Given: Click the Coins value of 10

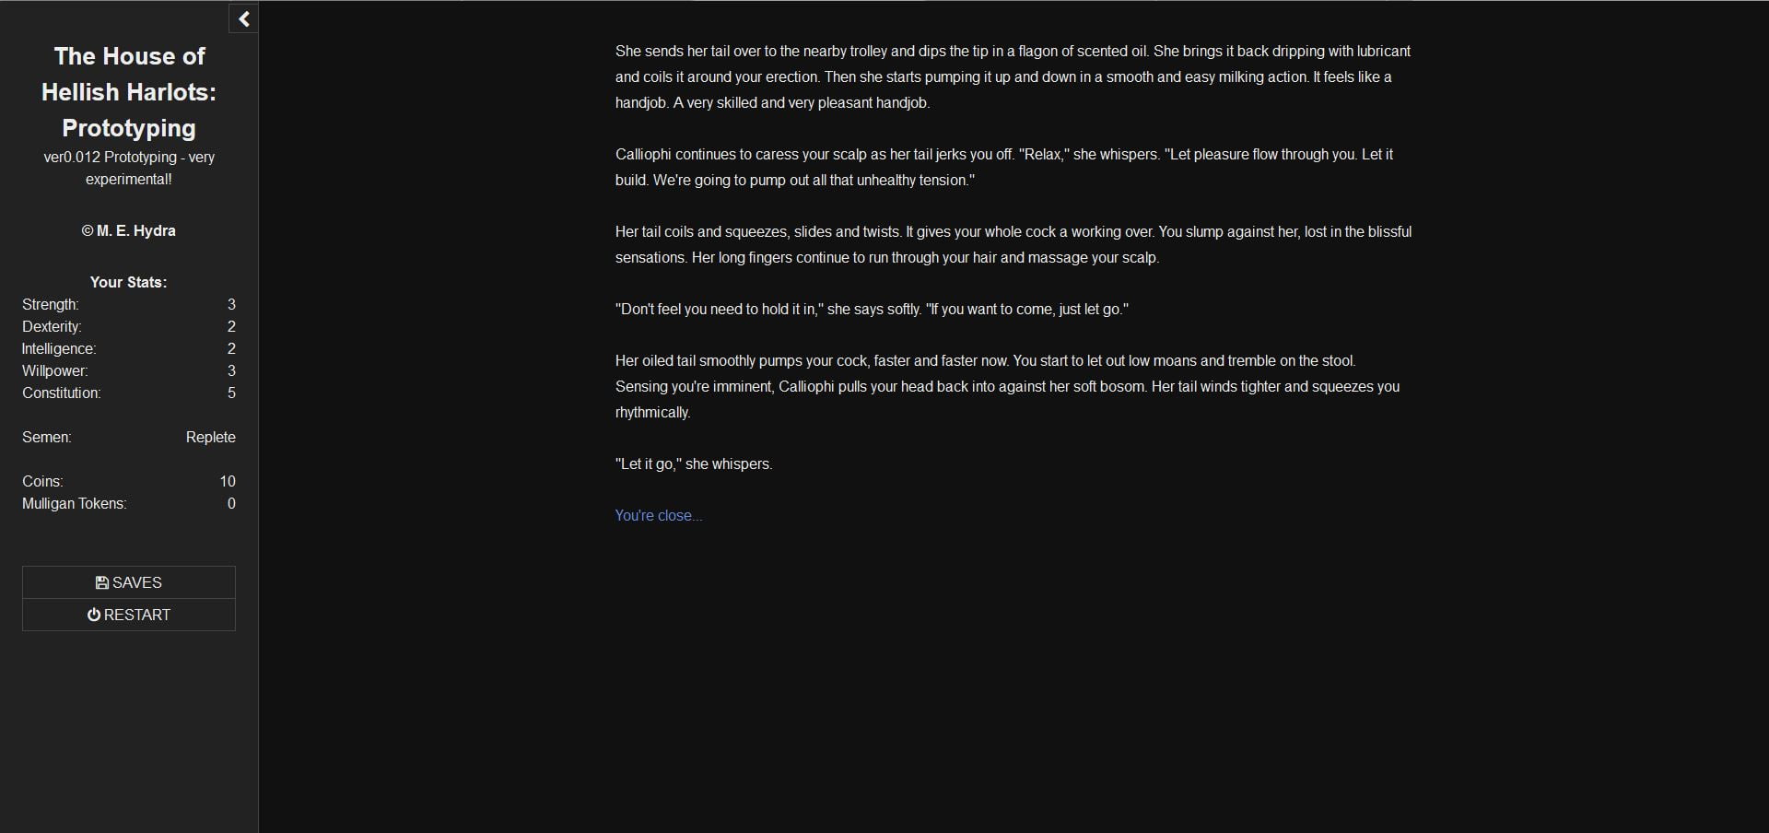Looking at the screenshot, I should (x=228, y=481).
